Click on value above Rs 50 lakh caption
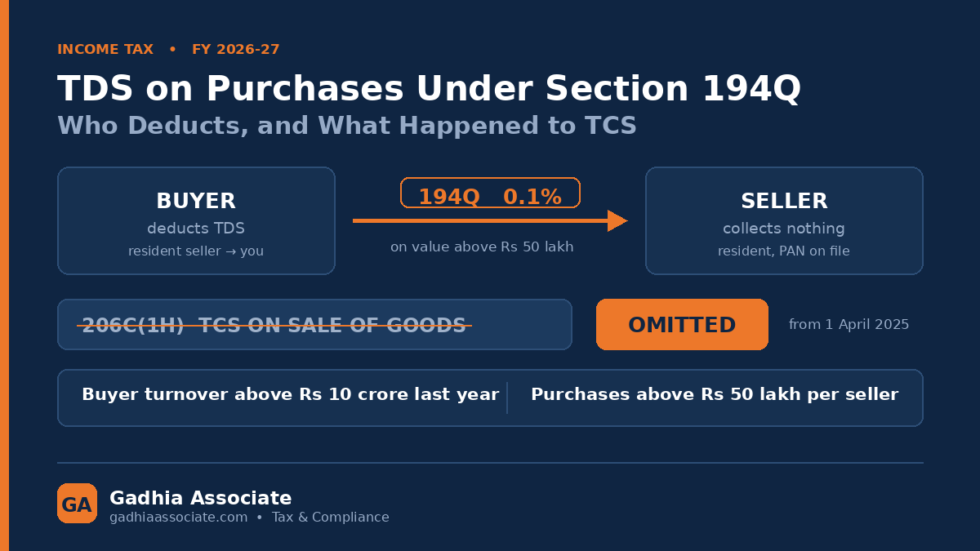 point(482,247)
